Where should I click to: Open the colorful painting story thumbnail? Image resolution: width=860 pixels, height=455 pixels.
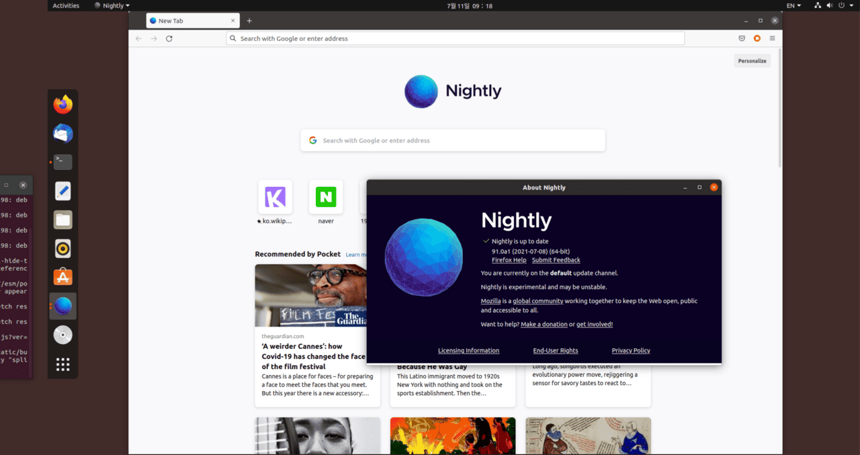click(x=453, y=436)
